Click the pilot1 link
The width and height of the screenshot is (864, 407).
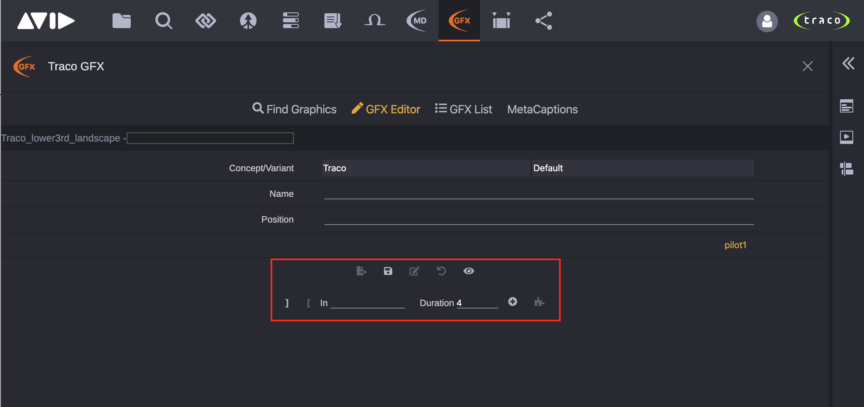735,245
